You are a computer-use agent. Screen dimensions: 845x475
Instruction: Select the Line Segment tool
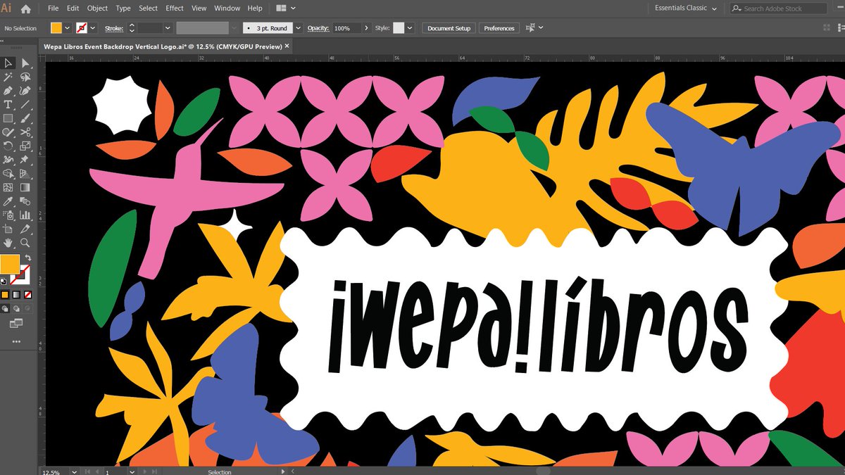(x=25, y=104)
